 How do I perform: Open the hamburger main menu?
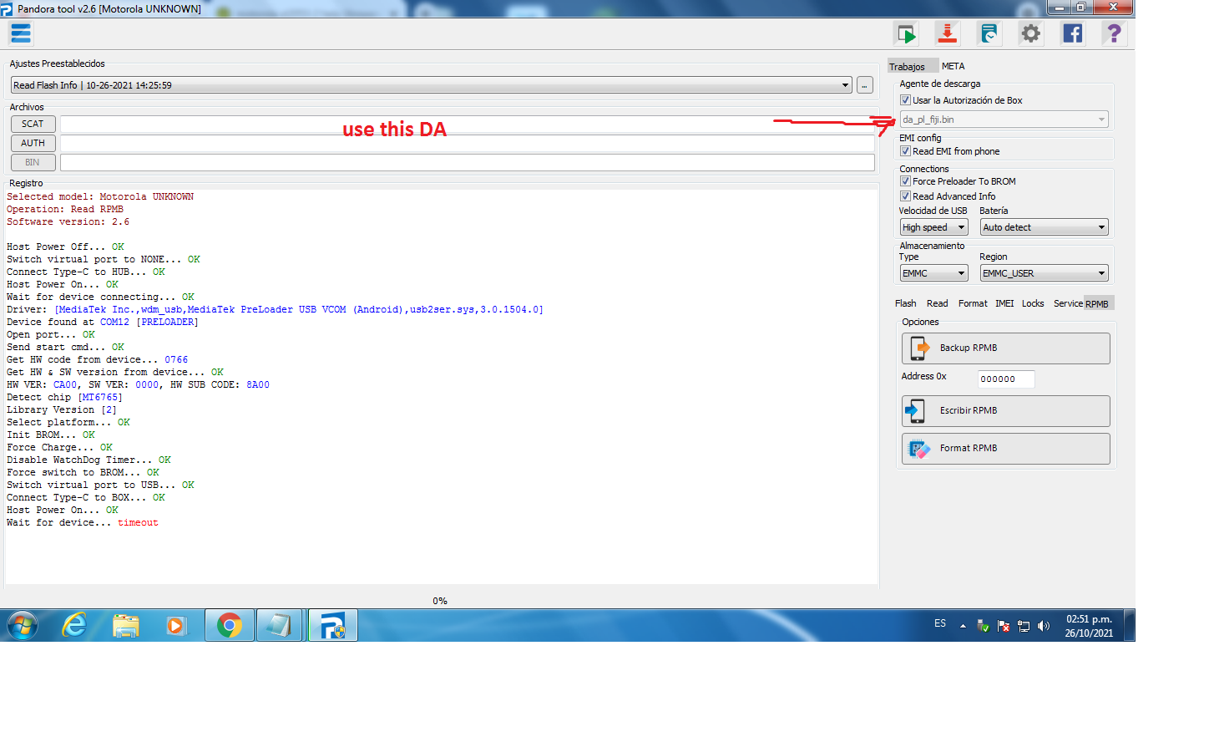pyautogui.click(x=21, y=33)
